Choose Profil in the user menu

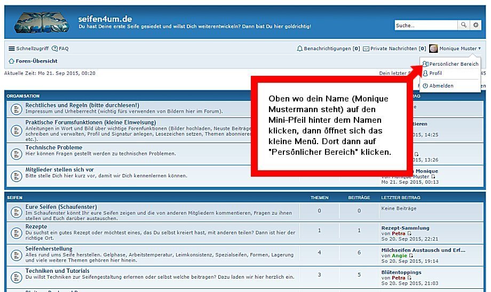point(435,74)
